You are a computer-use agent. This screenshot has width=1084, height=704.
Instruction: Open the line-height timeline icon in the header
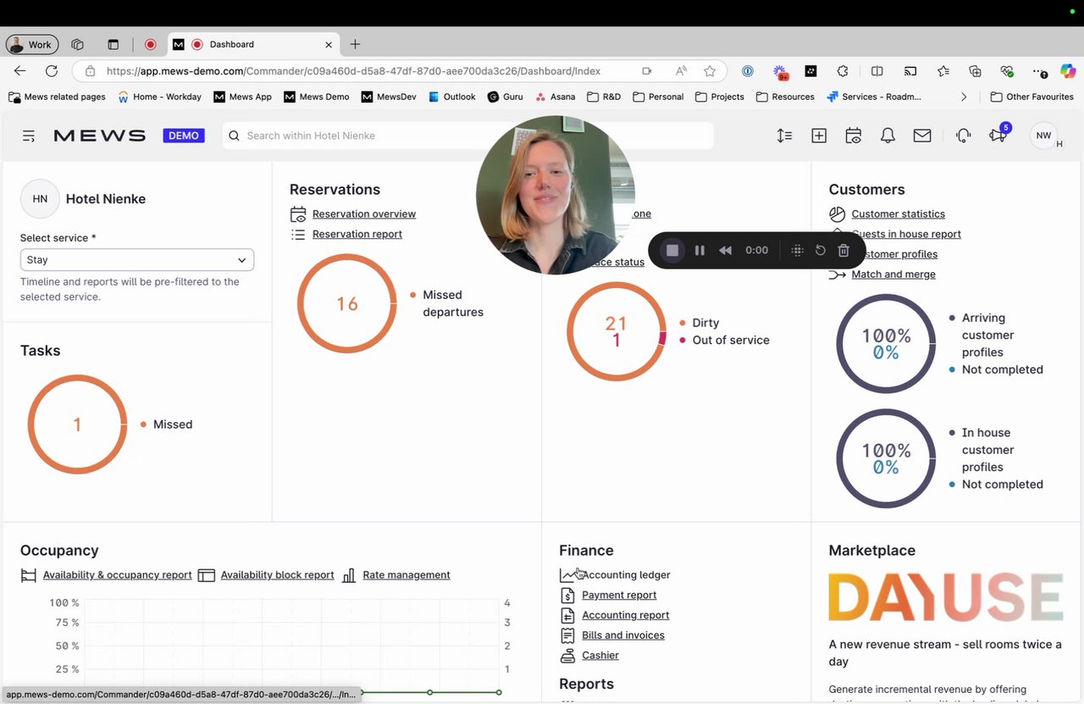click(x=784, y=136)
